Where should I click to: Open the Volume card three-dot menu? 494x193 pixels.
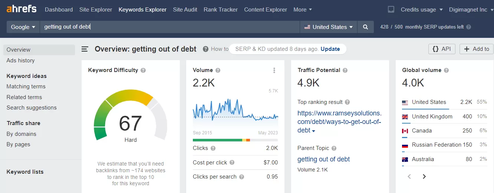click(x=274, y=70)
